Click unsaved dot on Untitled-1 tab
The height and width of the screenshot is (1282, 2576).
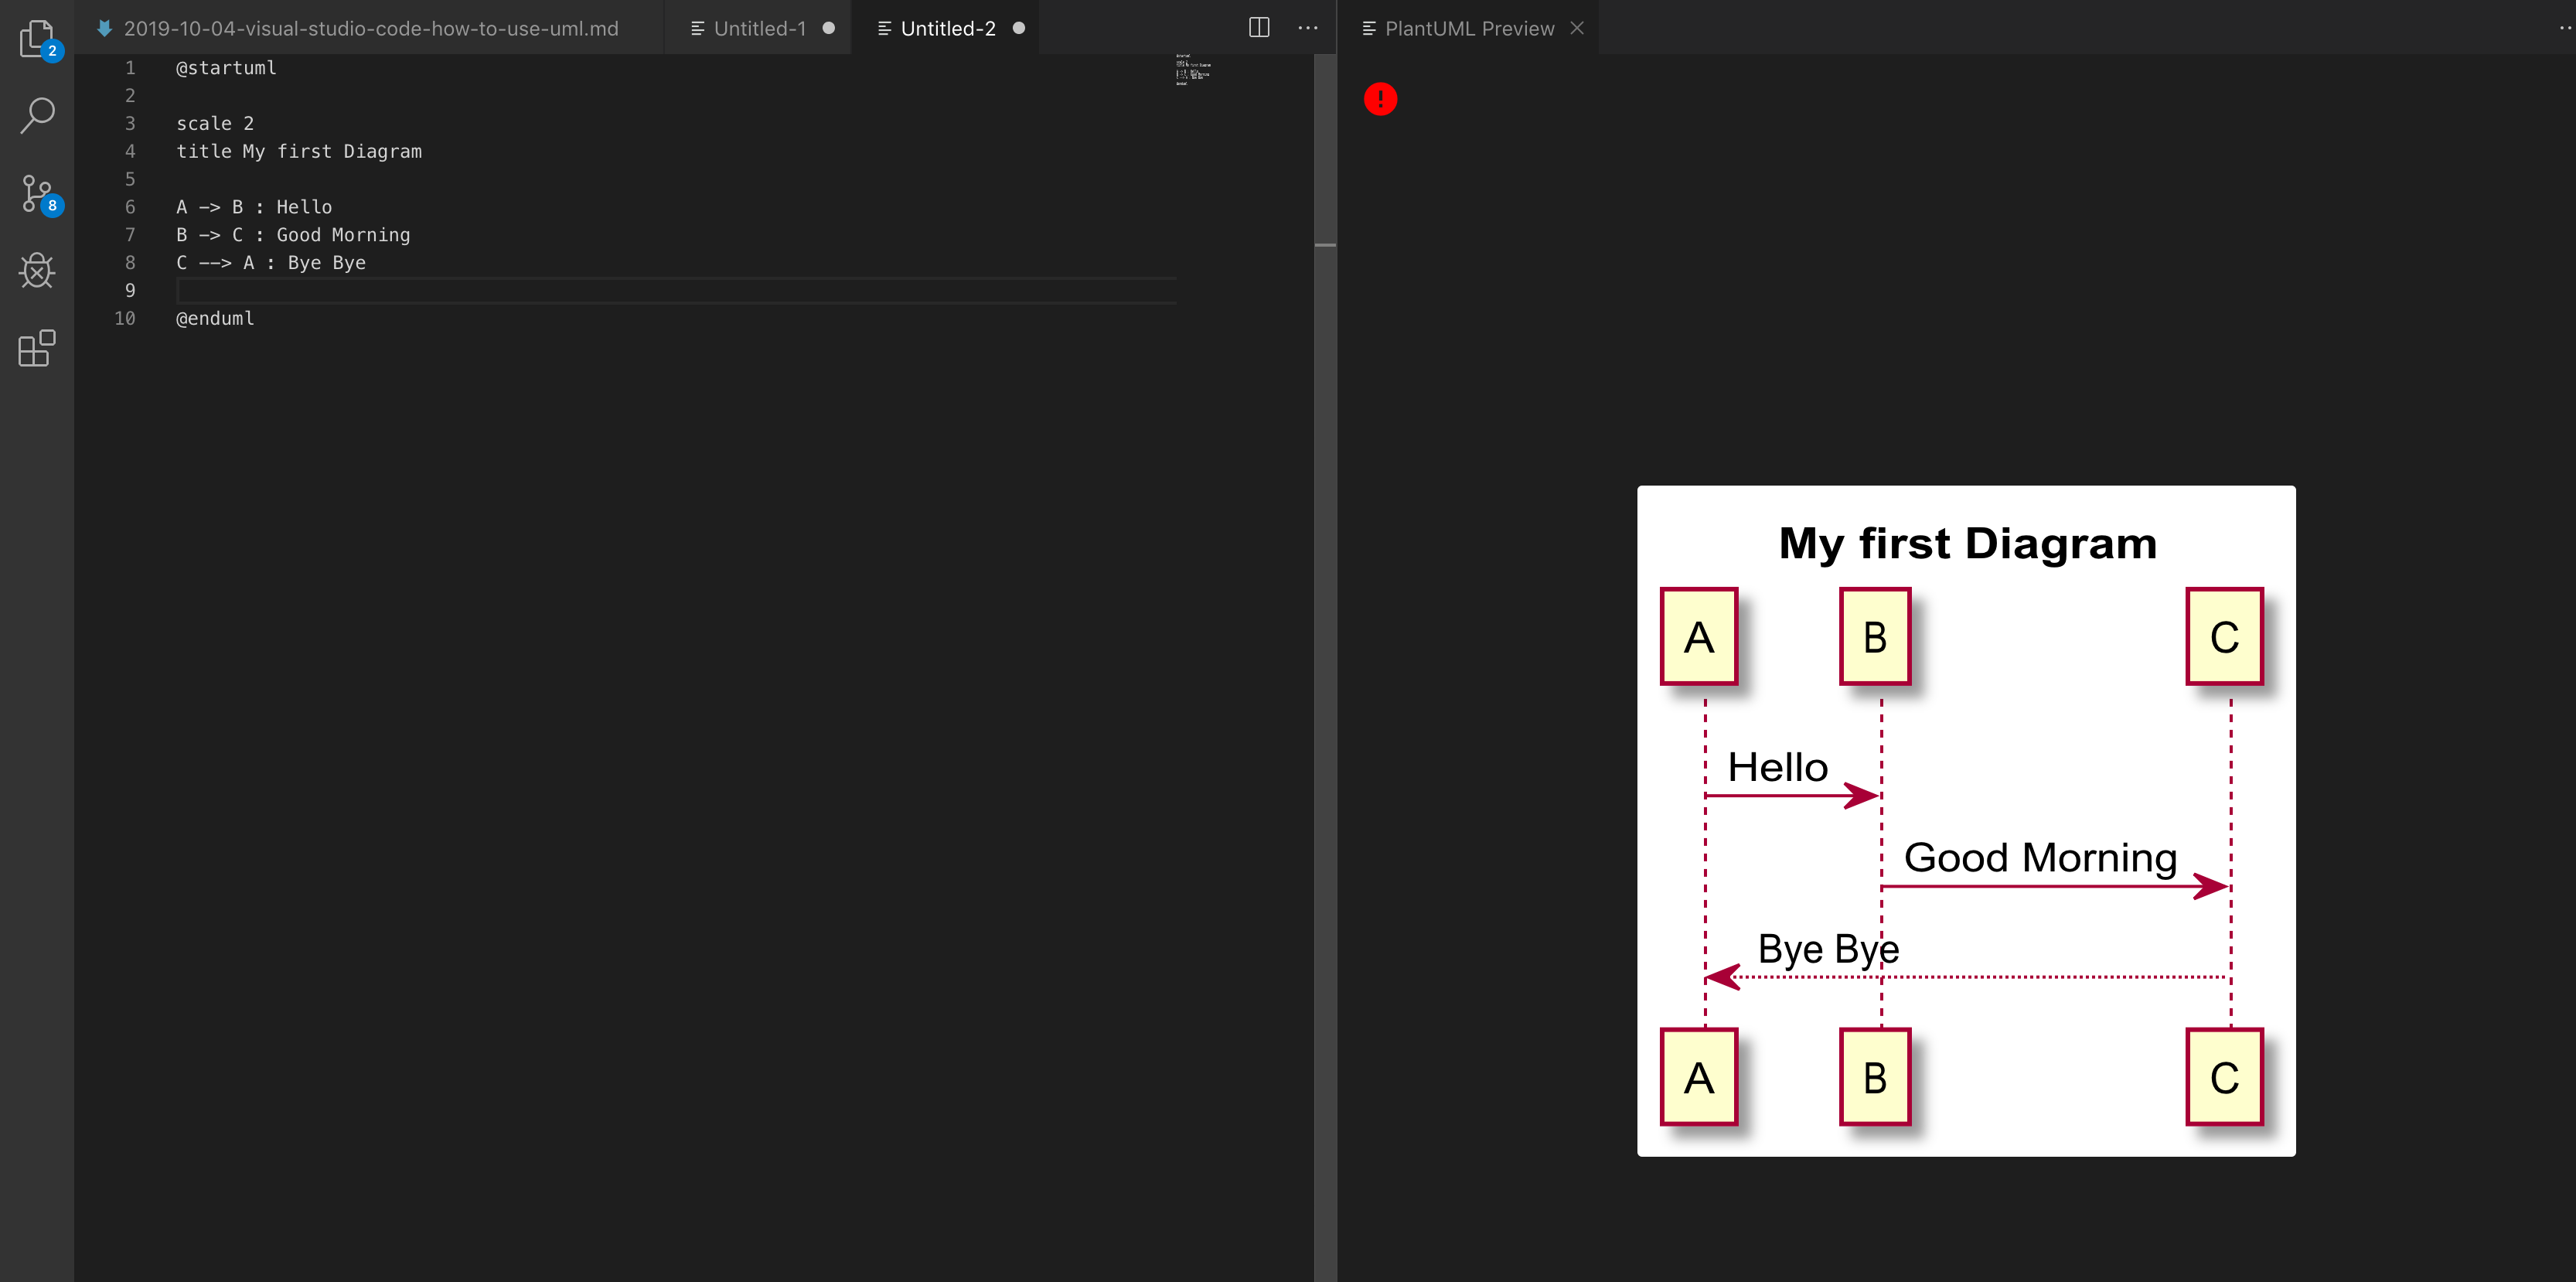point(829,28)
